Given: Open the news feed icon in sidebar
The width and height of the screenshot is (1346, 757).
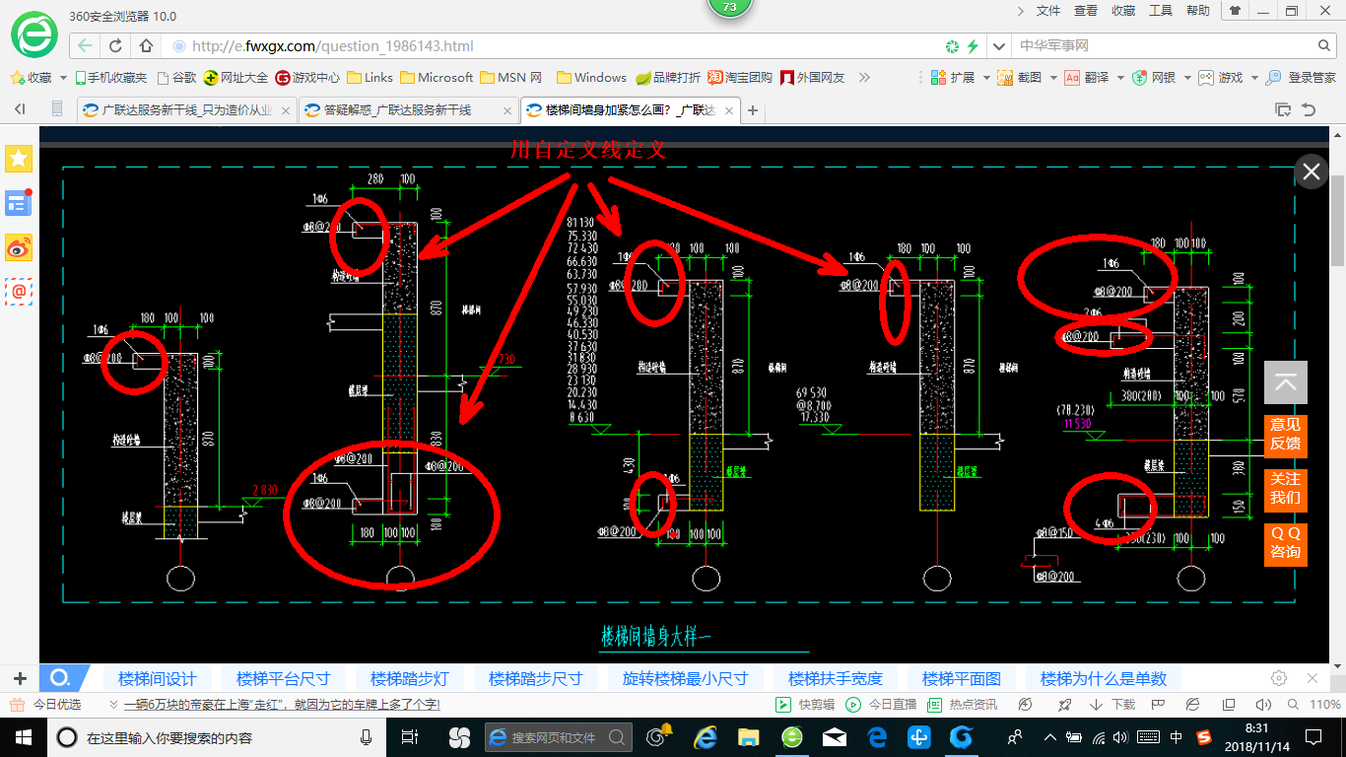Looking at the screenshot, I should 19,203.
